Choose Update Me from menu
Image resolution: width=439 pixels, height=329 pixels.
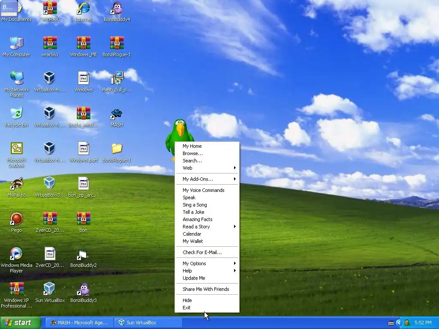pos(207,278)
